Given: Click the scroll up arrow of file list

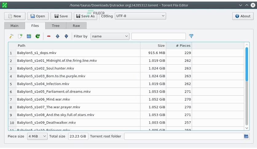Looking at the screenshot, I should [x=247, y=45].
